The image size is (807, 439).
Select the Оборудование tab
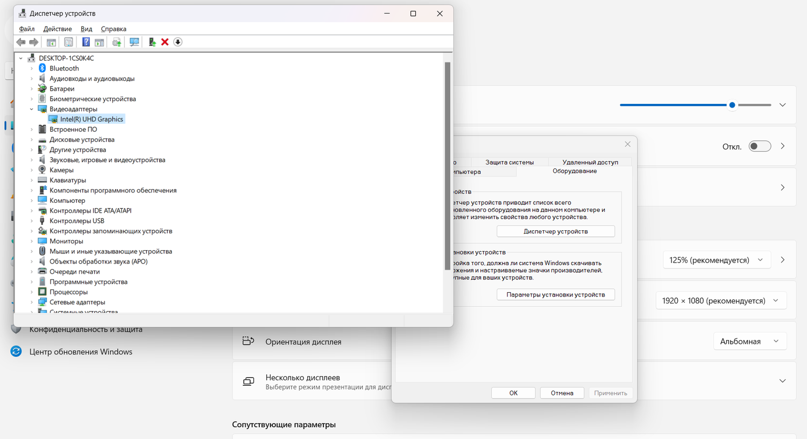click(x=575, y=171)
